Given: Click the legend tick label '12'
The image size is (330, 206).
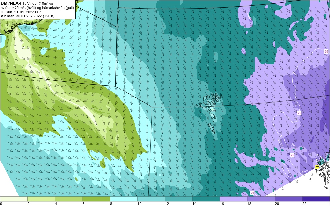Looking at the screenshot, I should [167, 204].
